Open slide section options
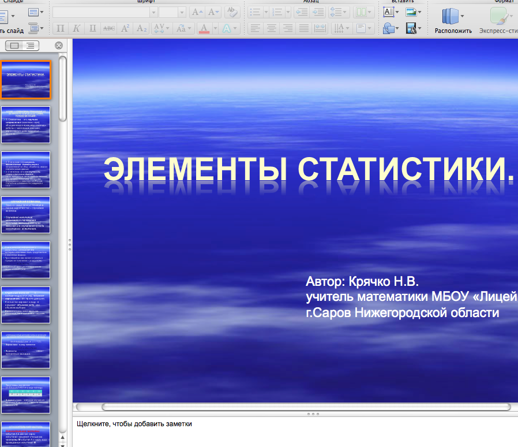 tap(36, 28)
